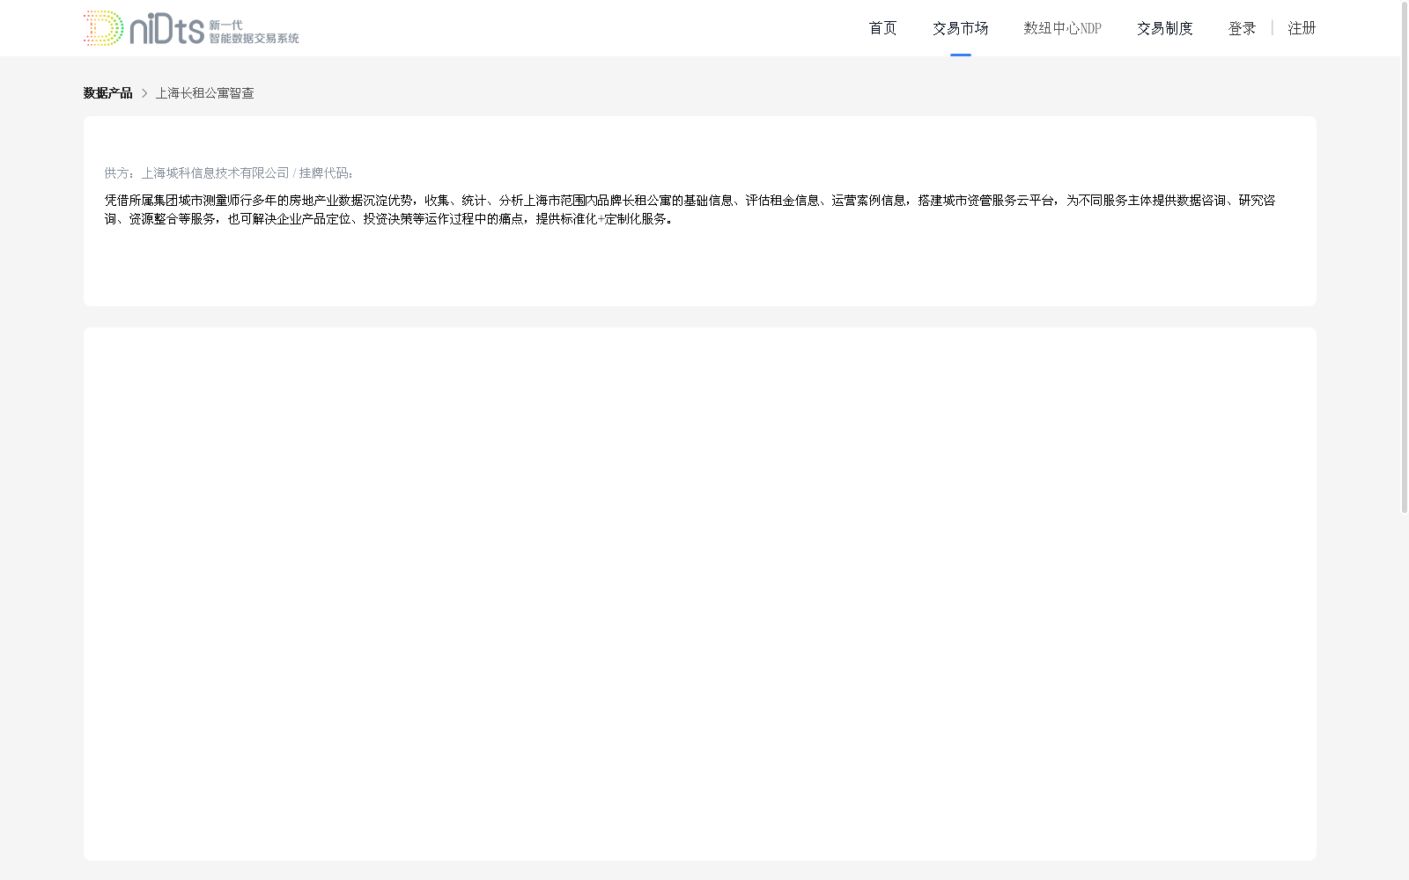Screen dimensions: 1409x880
Task: Click the 登录 login link
Action: pos(1242,28)
